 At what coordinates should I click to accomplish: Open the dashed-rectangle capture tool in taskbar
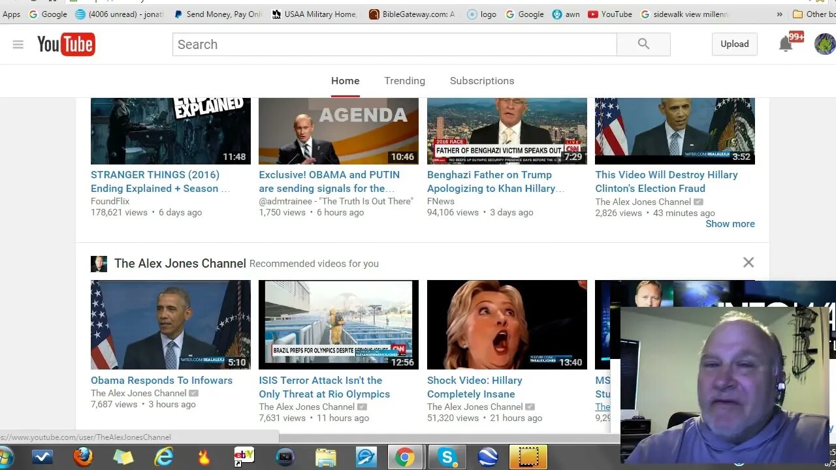tap(528, 457)
